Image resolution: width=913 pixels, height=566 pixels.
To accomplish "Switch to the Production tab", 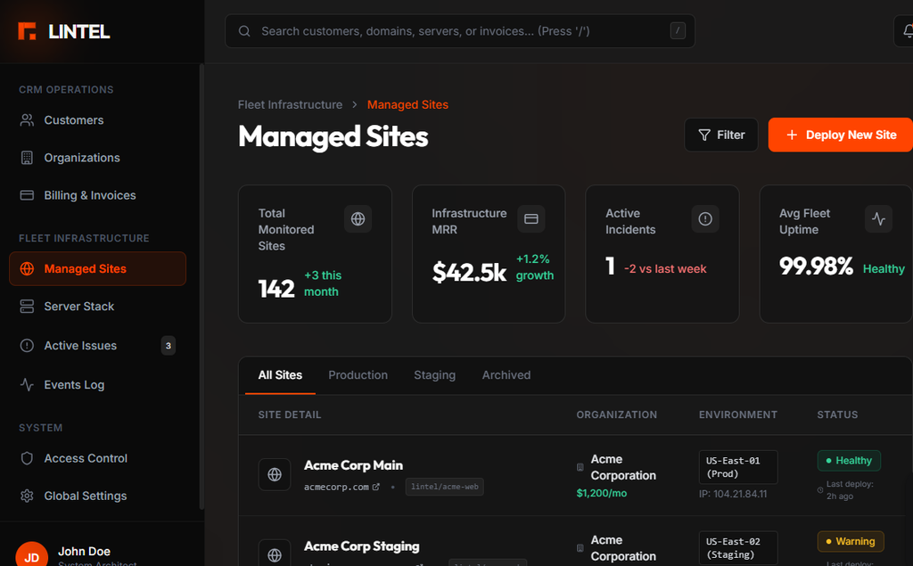I will pos(358,375).
